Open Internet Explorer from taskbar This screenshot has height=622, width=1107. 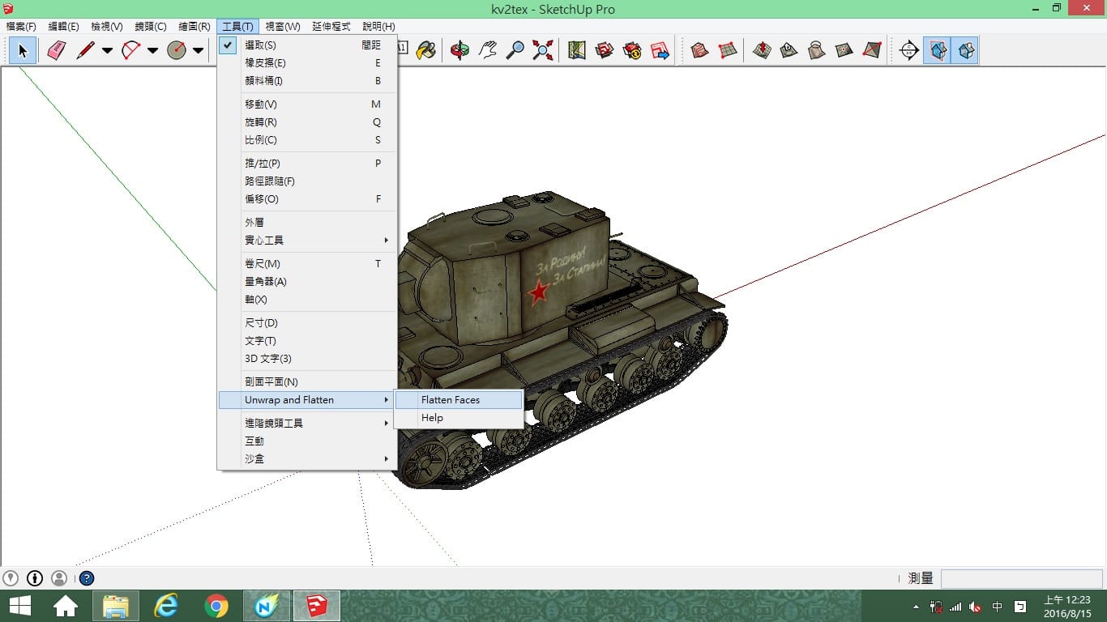[166, 606]
